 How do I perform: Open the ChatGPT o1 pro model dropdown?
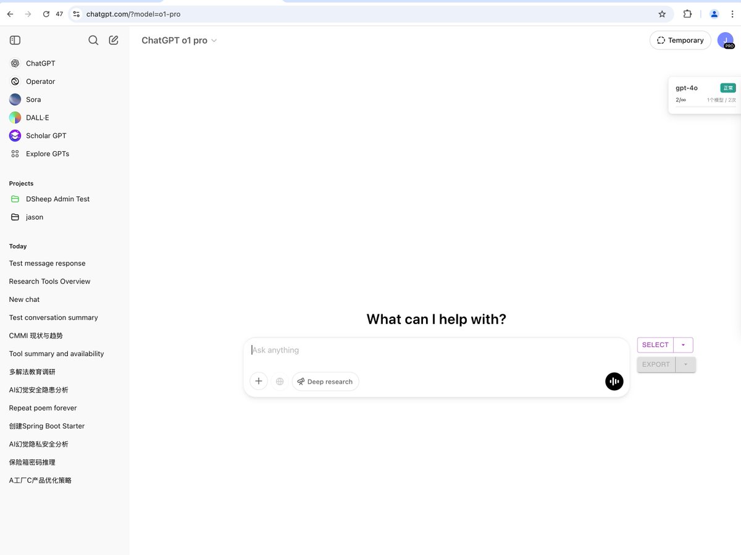(179, 40)
